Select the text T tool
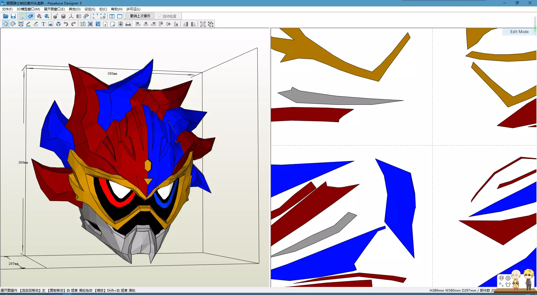 coord(43,24)
